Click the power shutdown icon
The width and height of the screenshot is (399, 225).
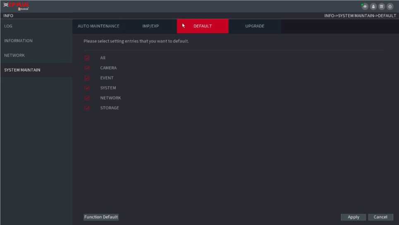pyautogui.click(x=390, y=6)
